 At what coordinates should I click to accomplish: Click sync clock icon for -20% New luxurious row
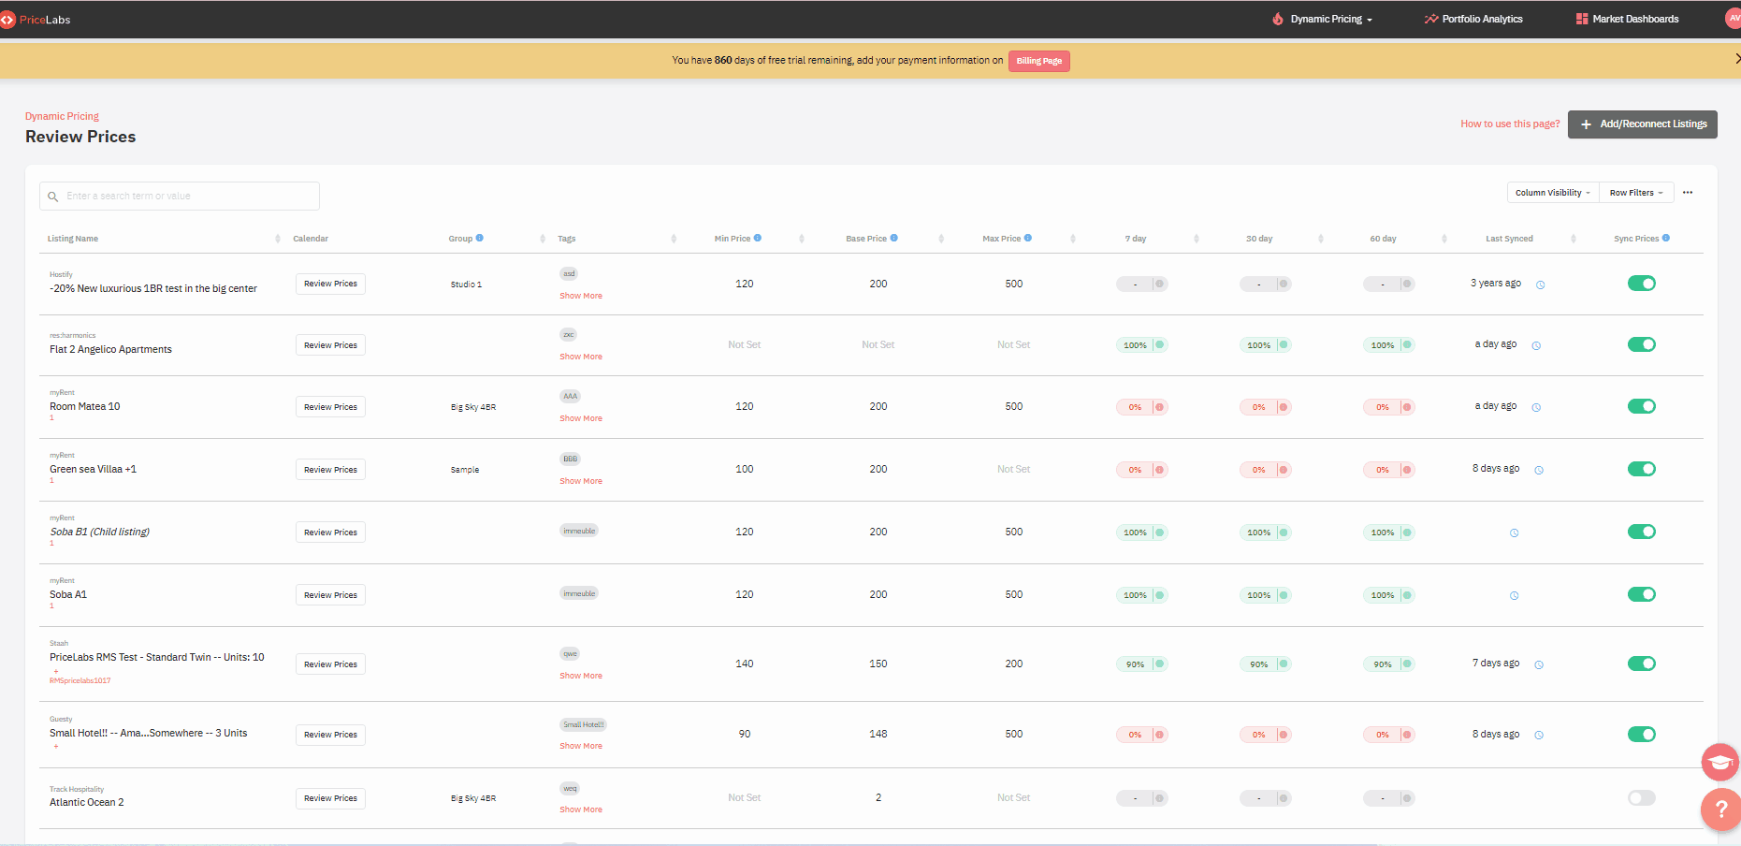1541,284
